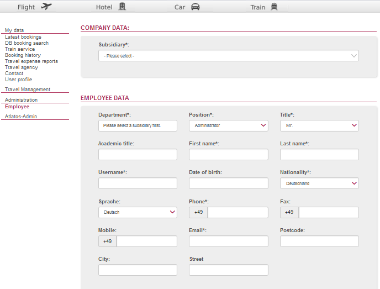
Task: Click the Subsidiary dropdown chevron arrow
Action: [354, 56]
